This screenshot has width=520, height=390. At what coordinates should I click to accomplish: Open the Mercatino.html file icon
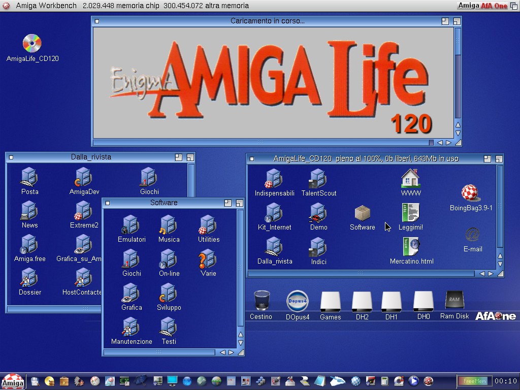(411, 247)
